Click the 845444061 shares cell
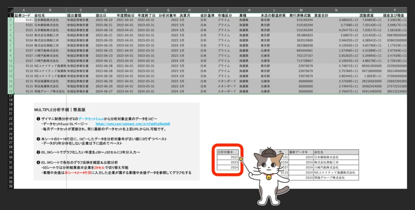 pos(301,51)
